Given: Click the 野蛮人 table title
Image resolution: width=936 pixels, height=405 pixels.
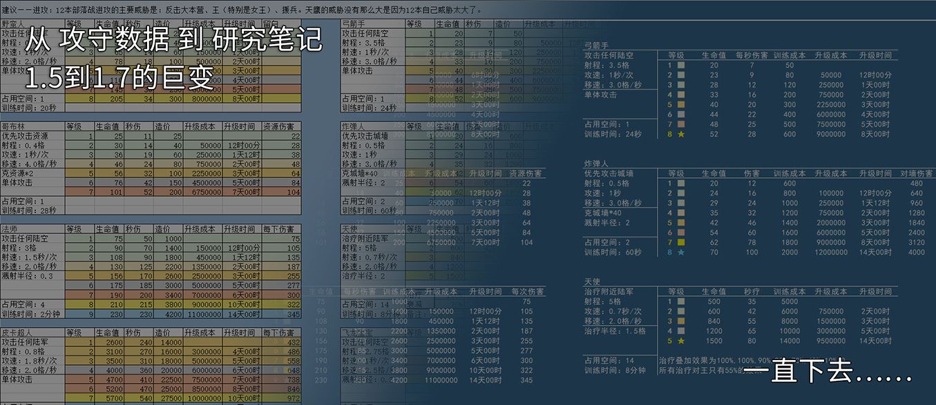Looking at the screenshot, I should (14, 24).
